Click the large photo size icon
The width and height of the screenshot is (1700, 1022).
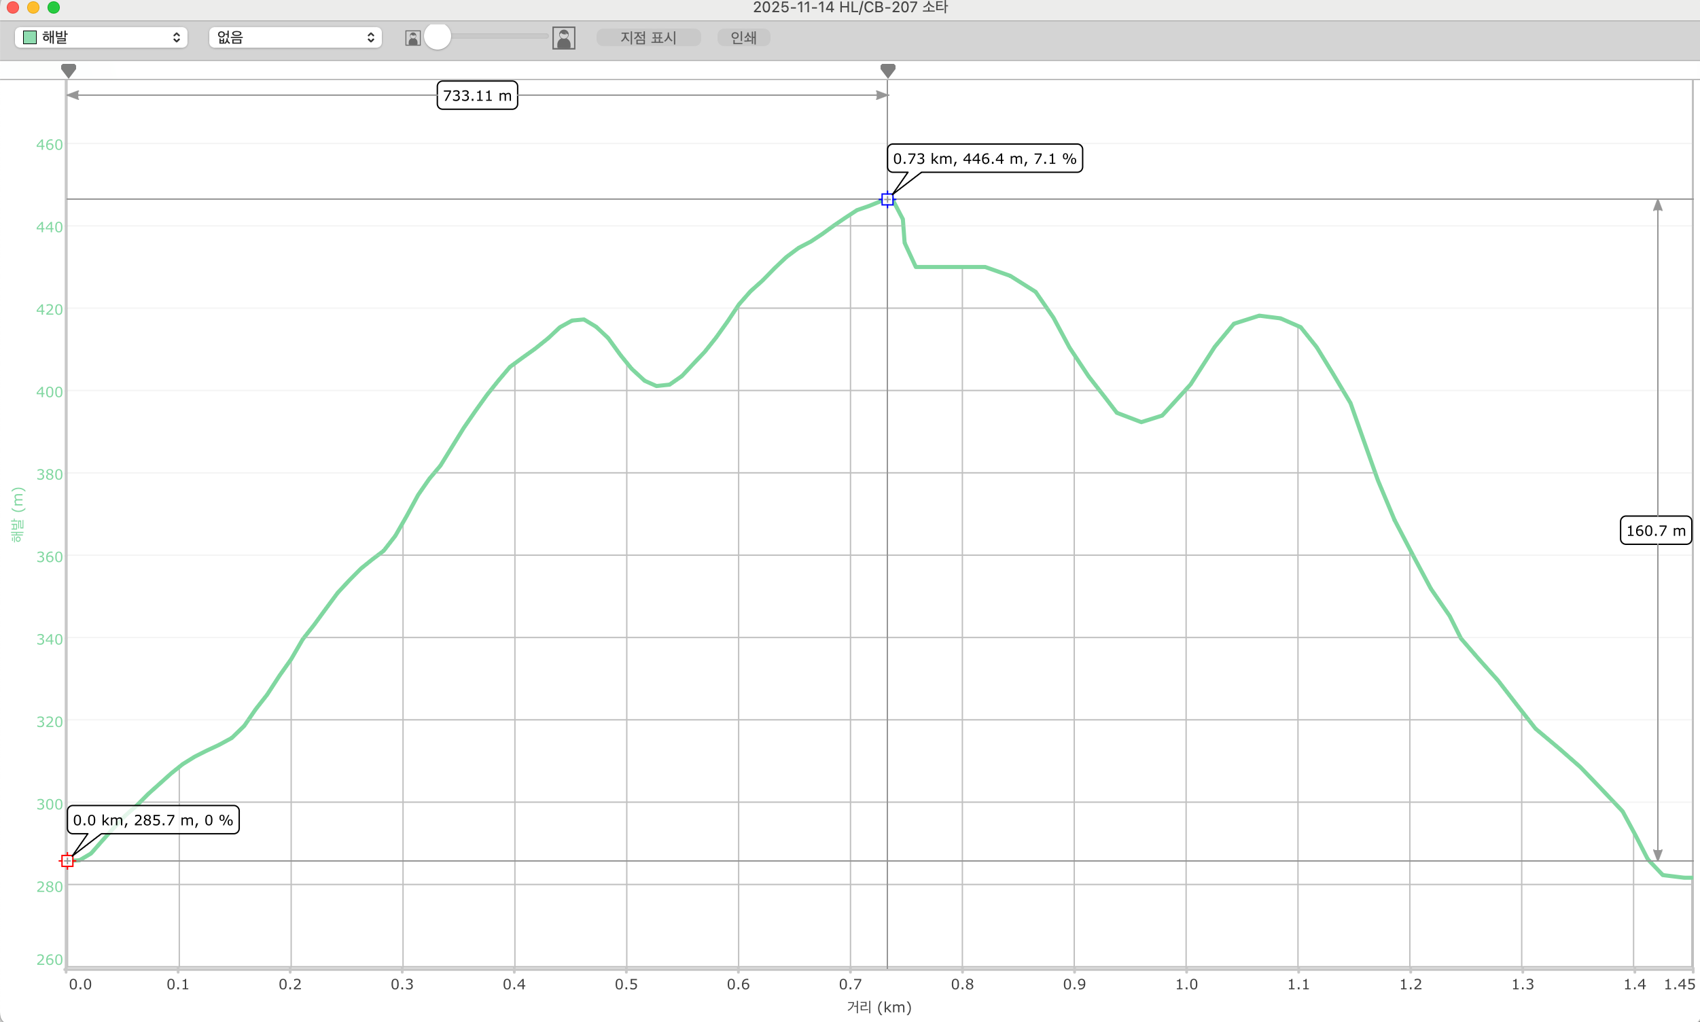563,38
